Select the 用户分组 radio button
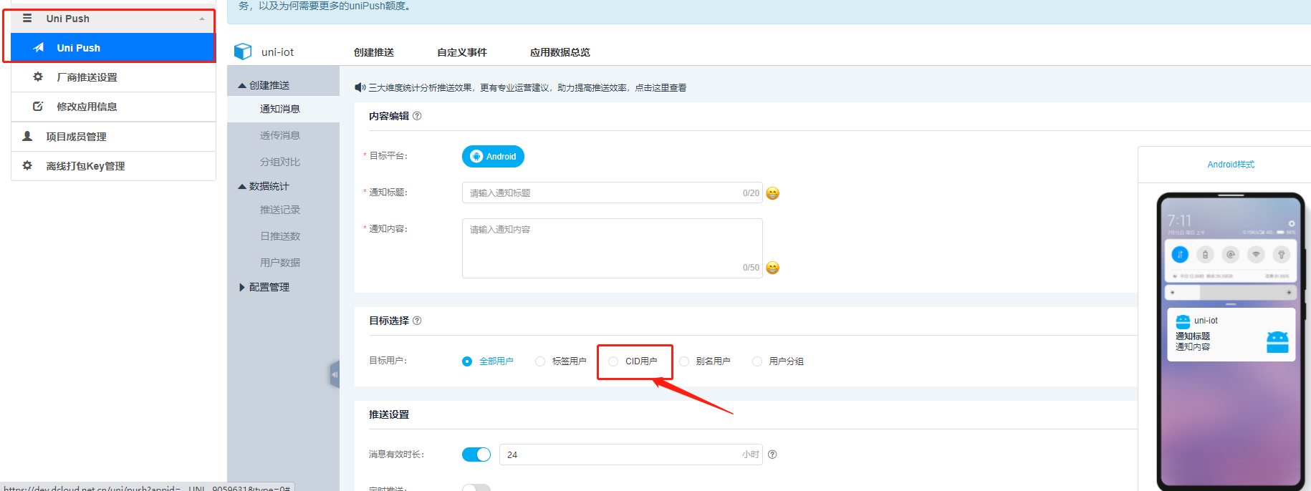Screen dimensions: 1311x491 click(757, 361)
